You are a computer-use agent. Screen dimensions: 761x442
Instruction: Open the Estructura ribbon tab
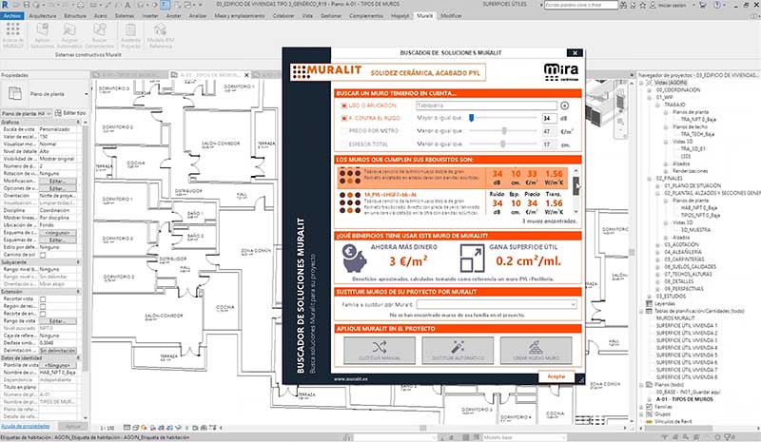pyautogui.click(x=75, y=16)
